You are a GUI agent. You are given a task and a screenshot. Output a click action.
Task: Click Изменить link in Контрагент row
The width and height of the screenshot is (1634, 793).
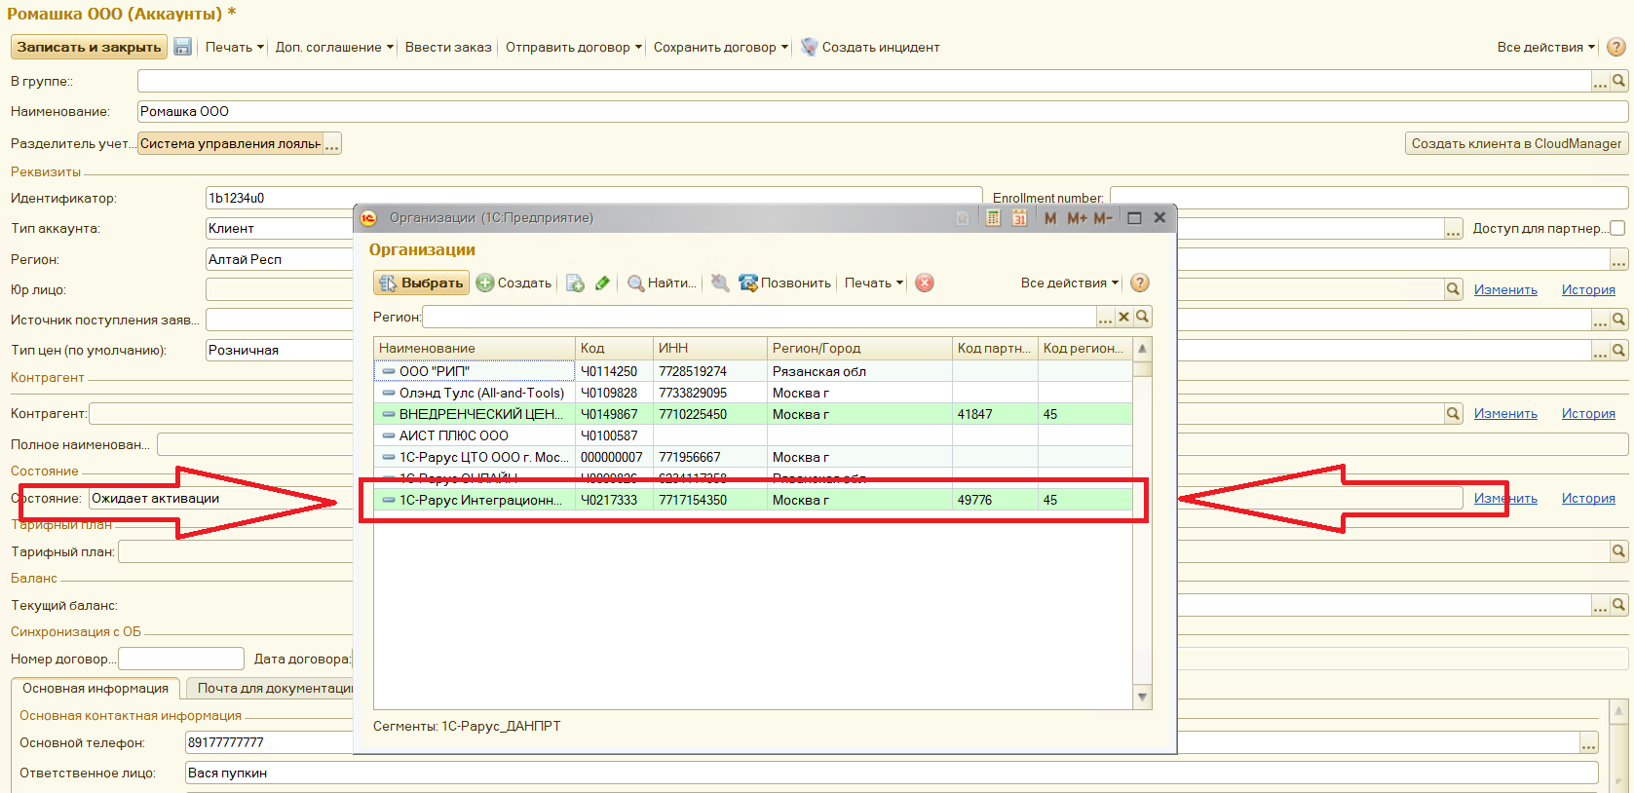click(1505, 413)
